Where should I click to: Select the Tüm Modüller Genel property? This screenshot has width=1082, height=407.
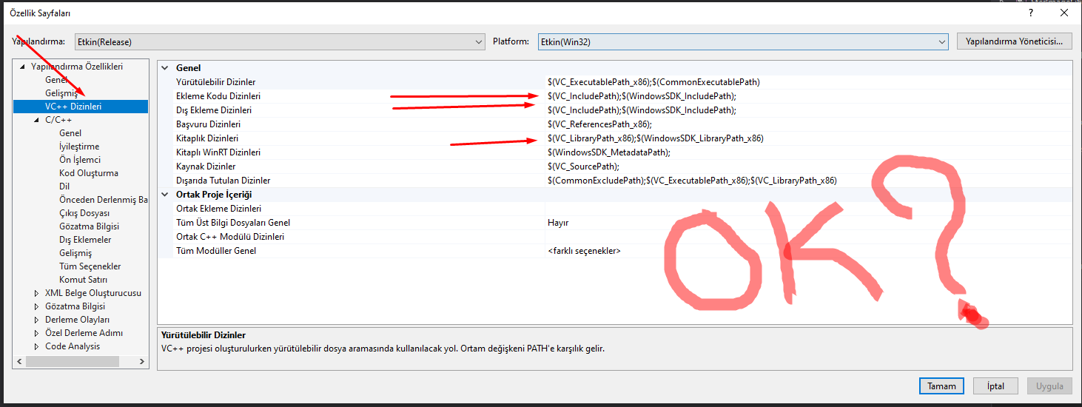(x=216, y=251)
